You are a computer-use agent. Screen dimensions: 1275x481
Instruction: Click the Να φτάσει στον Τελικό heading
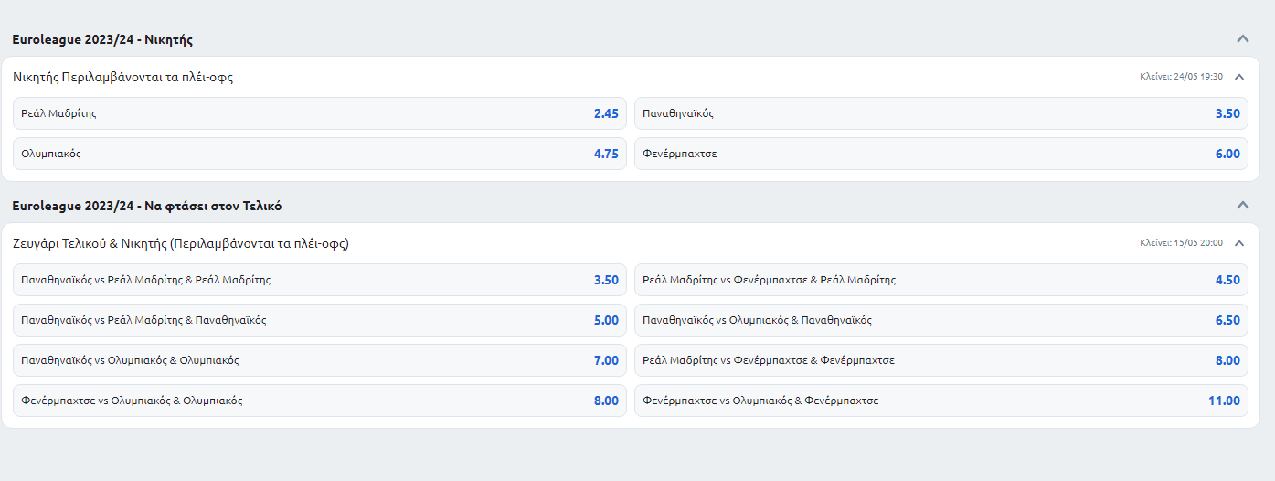click(146, 207)
